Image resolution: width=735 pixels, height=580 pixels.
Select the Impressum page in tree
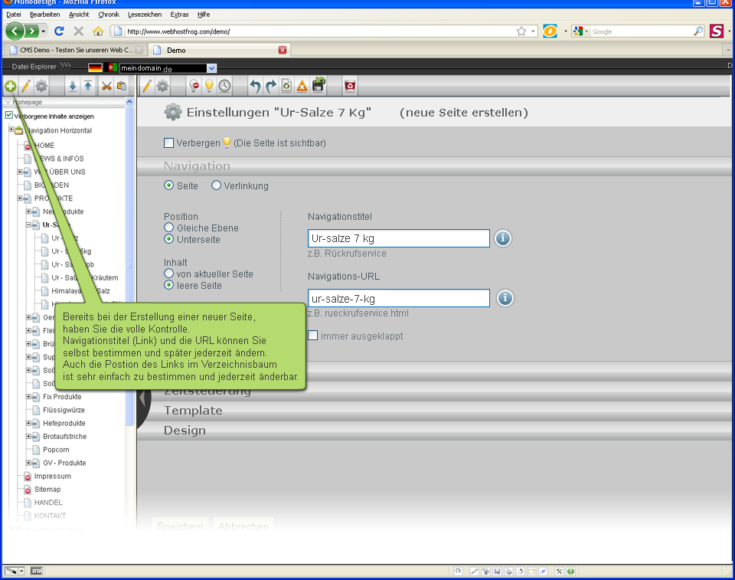[52, 476]
